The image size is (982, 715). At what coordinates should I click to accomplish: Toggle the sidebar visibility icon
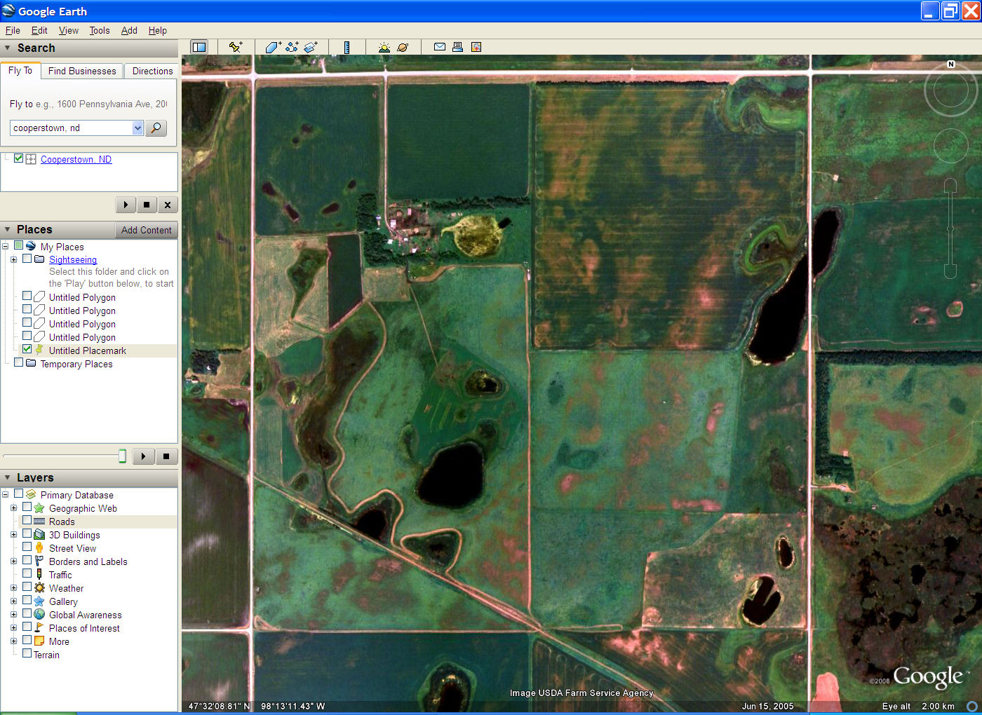point(199,47)
